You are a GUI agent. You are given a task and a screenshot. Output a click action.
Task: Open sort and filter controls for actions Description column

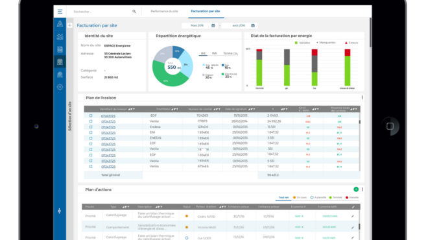[159, 207]
